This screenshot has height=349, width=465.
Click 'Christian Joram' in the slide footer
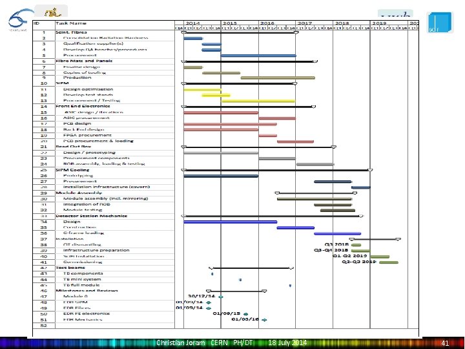pos(181,343)
